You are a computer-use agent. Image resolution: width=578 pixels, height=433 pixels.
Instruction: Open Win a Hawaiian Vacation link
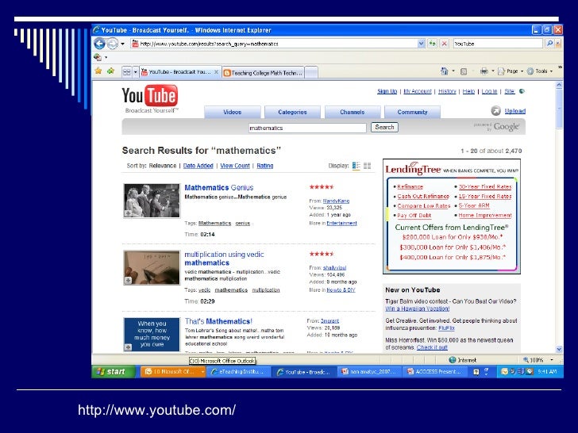(418, 308)
